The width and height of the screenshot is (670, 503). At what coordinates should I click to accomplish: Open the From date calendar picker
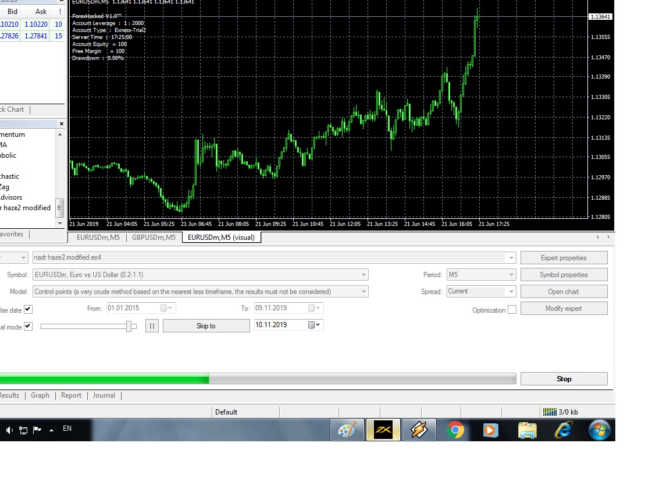(166, 308)
